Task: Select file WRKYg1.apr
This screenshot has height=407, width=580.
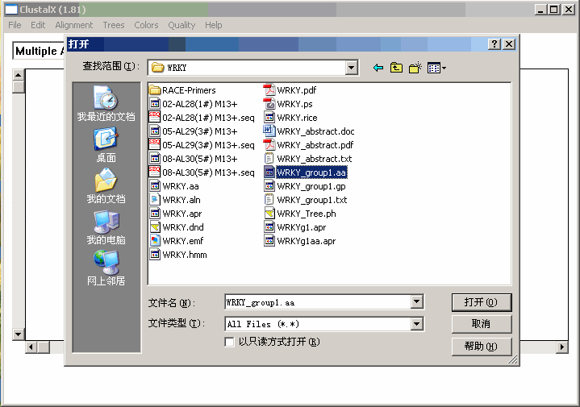Action: (x=295, y=227)
